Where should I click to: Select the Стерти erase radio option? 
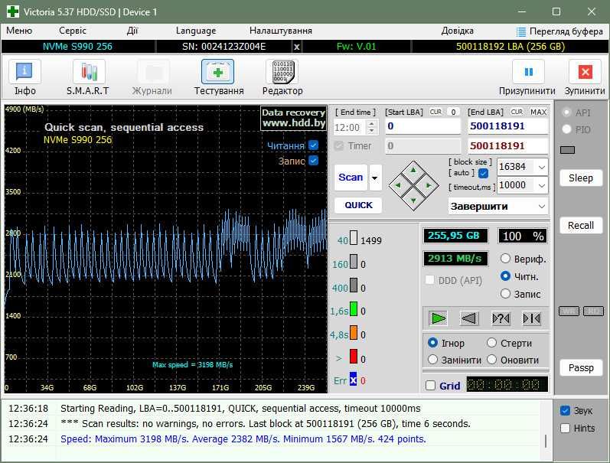[491, 342]
